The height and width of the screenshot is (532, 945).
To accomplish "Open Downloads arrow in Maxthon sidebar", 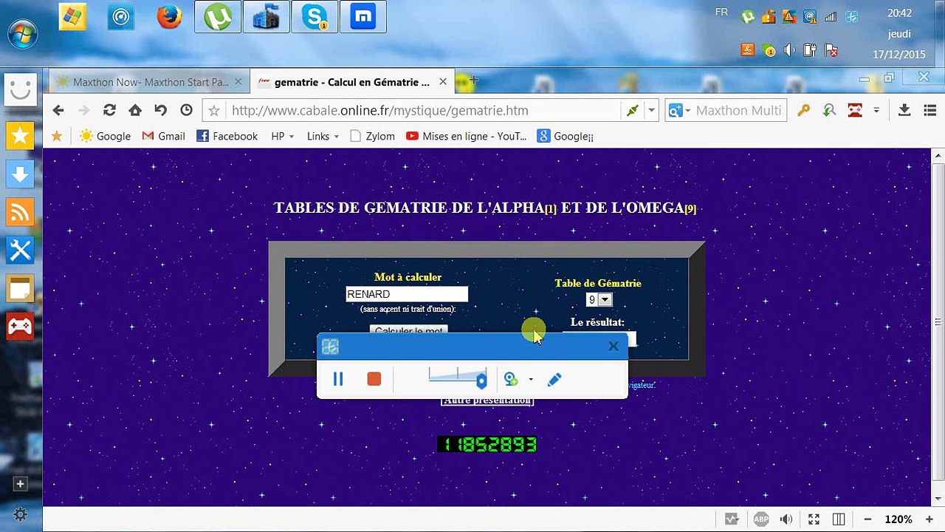I will (20, 174).
